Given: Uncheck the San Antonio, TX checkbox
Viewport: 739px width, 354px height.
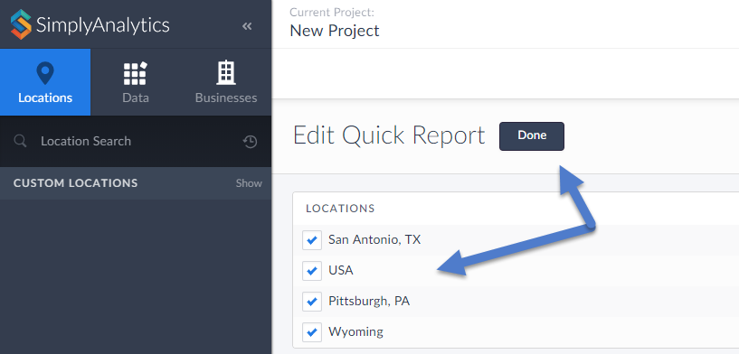Looking at the screenshot, I should pyautogui.click(x=311, y=240).
